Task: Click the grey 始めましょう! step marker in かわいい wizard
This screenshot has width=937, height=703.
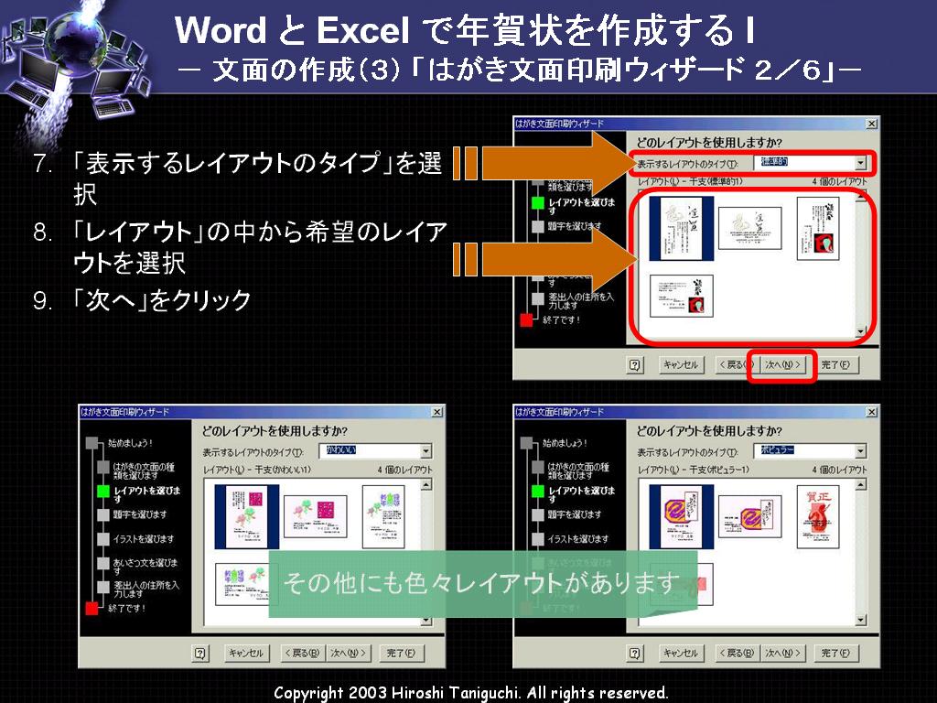Action: (x=92, y=443)
